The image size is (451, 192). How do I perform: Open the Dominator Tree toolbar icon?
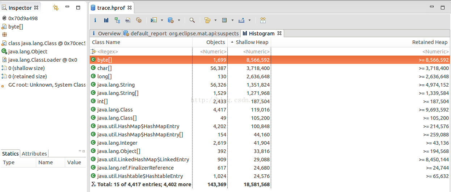pyautogui.click(x=117, y=20)
